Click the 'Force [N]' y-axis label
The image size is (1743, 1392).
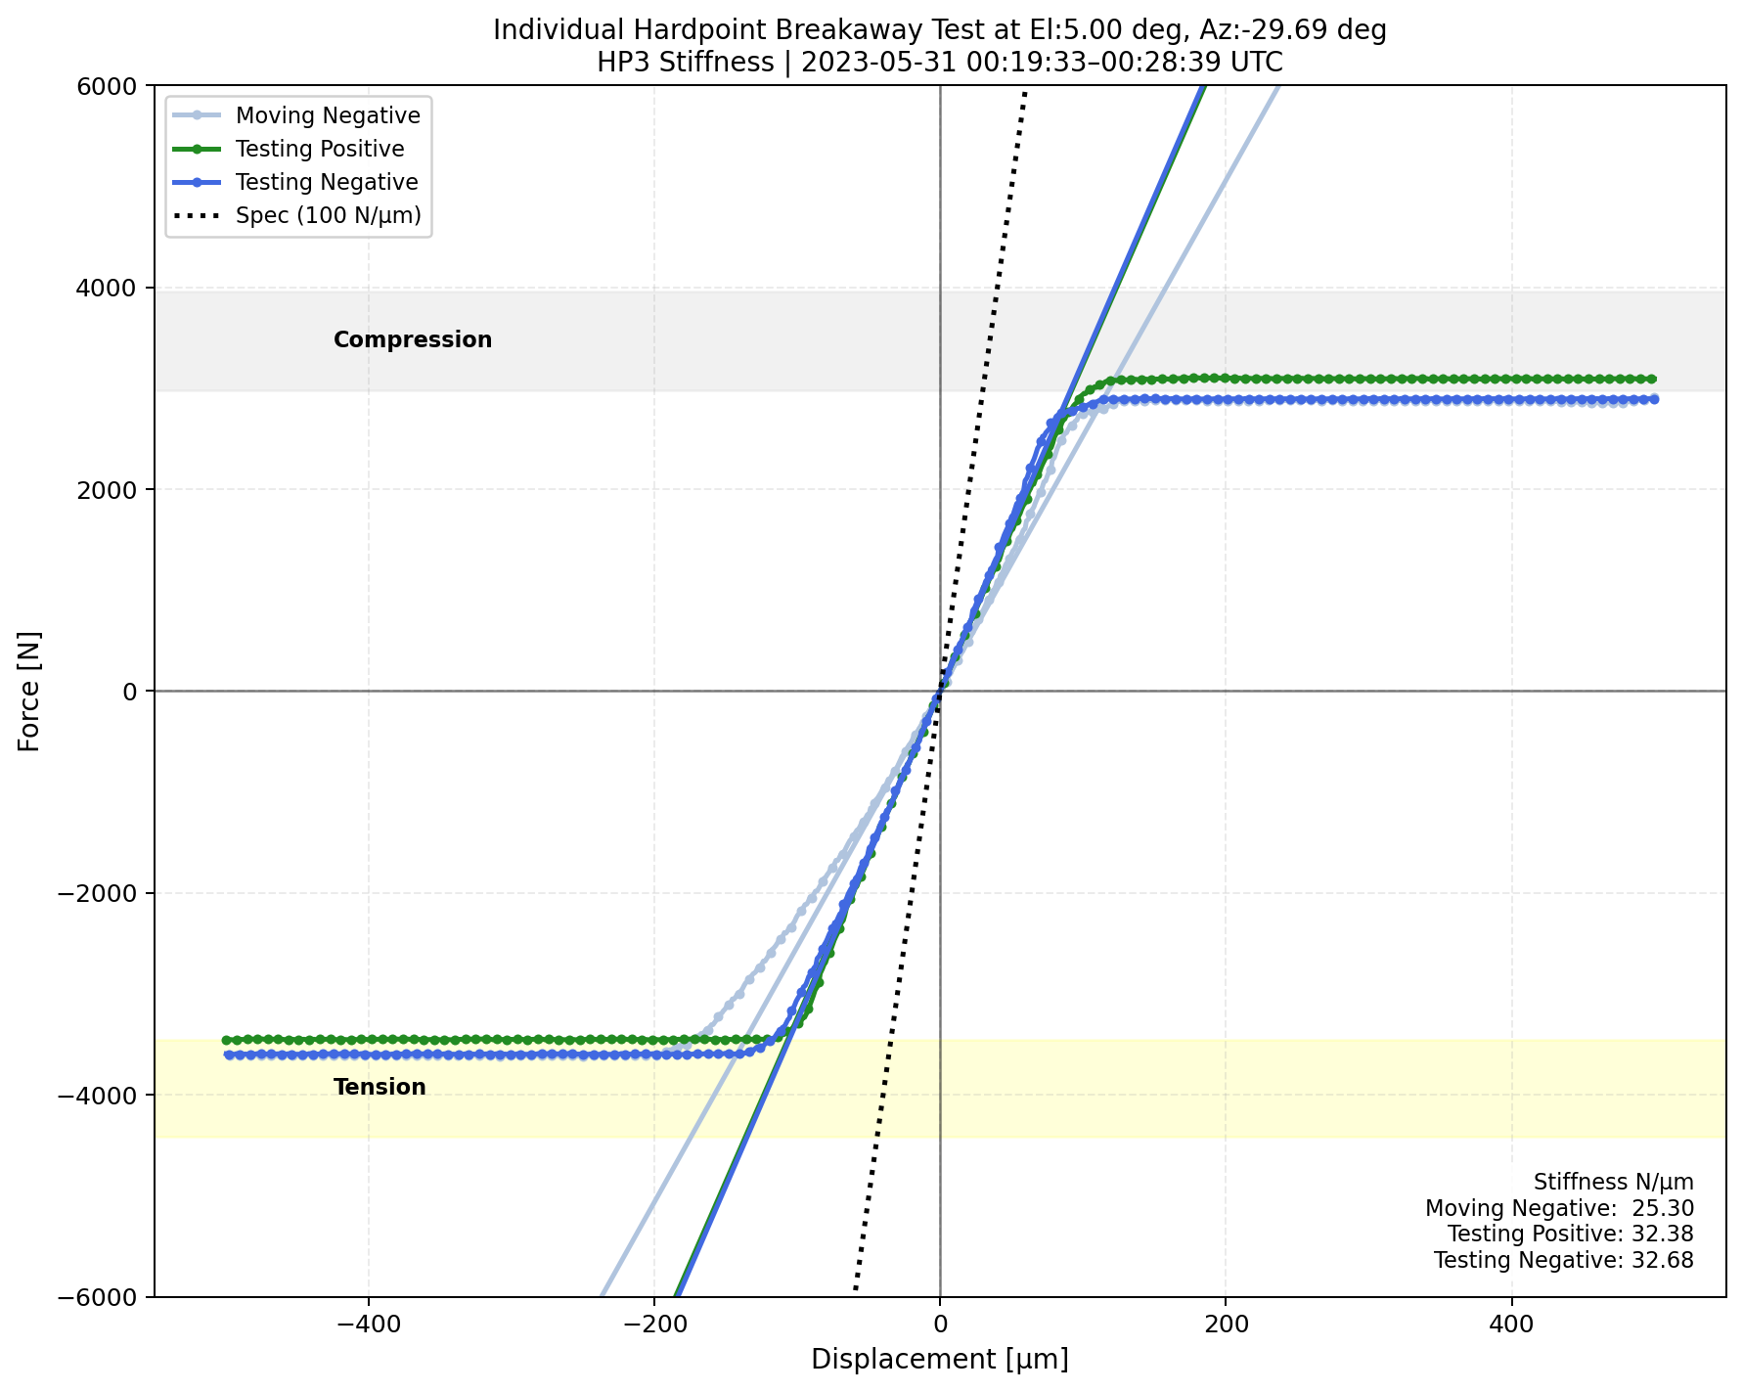coord(29,691)
